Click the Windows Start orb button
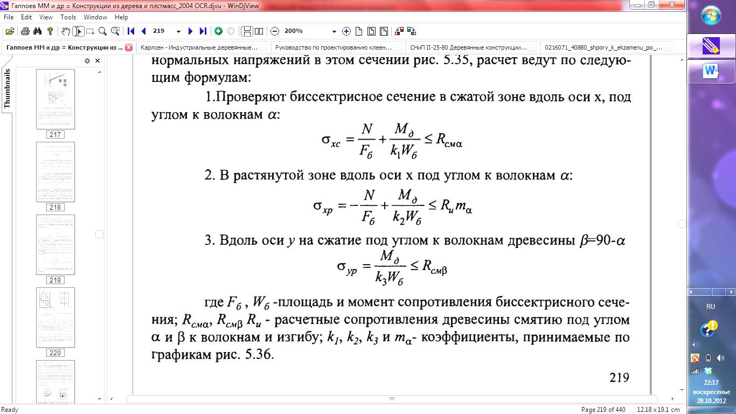The width and height of the screenshot is (736, 414). [x=711, y=15]
